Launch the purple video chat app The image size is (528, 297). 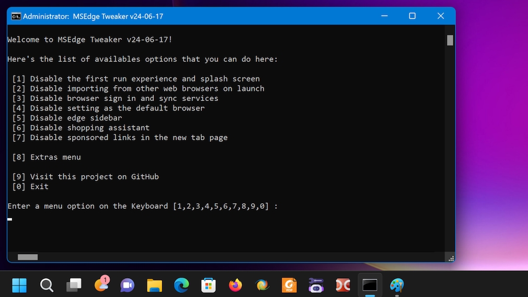coord(127,285)
